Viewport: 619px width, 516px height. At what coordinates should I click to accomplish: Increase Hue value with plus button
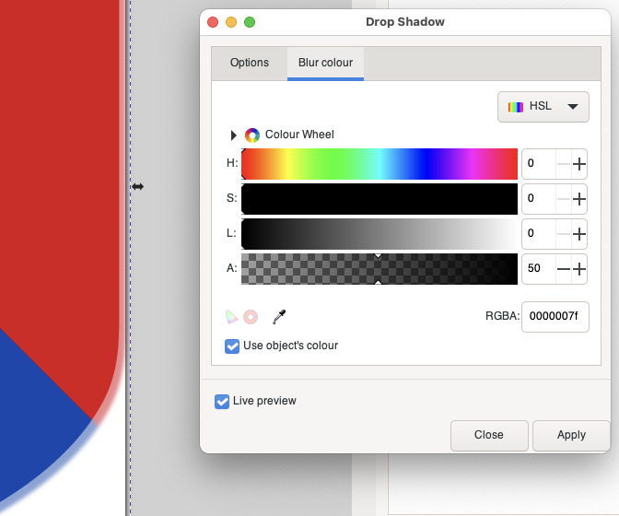pos(579,164)
